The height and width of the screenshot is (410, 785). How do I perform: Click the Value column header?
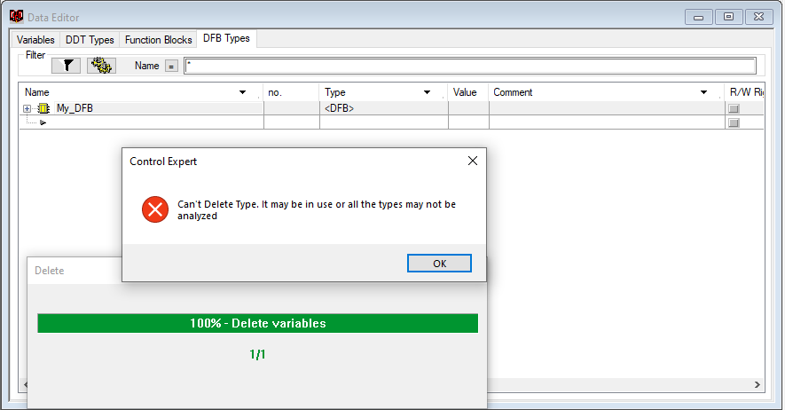(x=467, y=92)
